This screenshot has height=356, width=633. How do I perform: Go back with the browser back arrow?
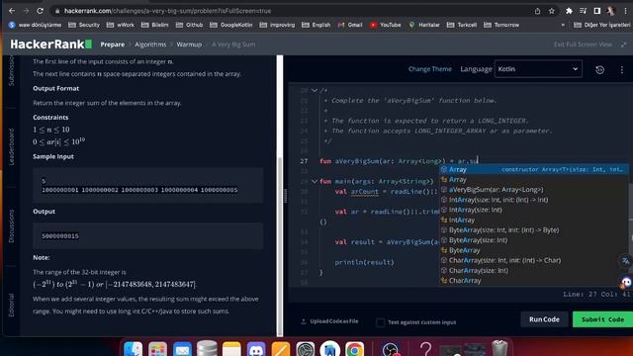tap(12, 11)
